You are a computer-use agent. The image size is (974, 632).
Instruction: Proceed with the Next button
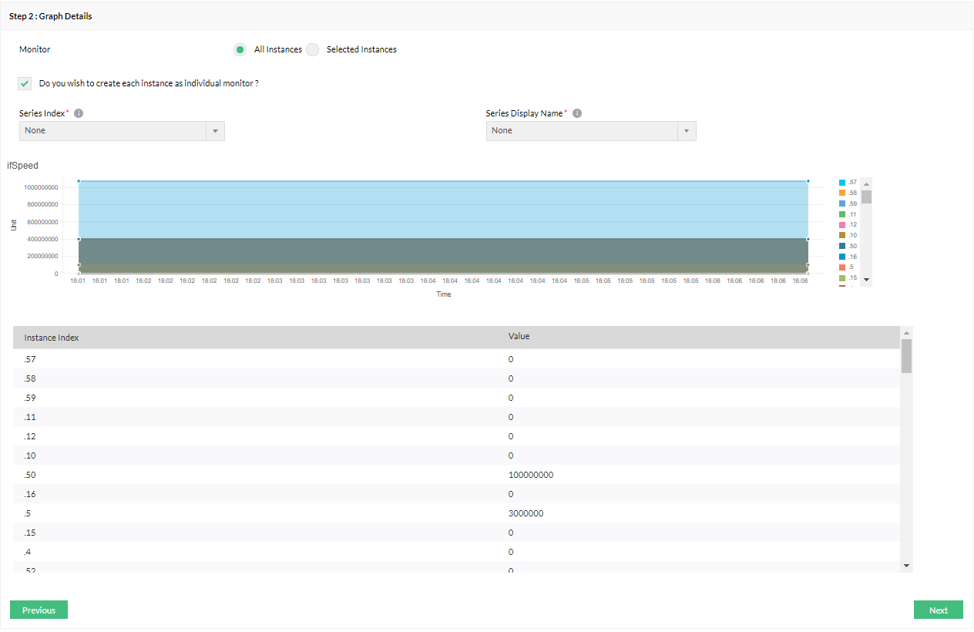point(938,610)
